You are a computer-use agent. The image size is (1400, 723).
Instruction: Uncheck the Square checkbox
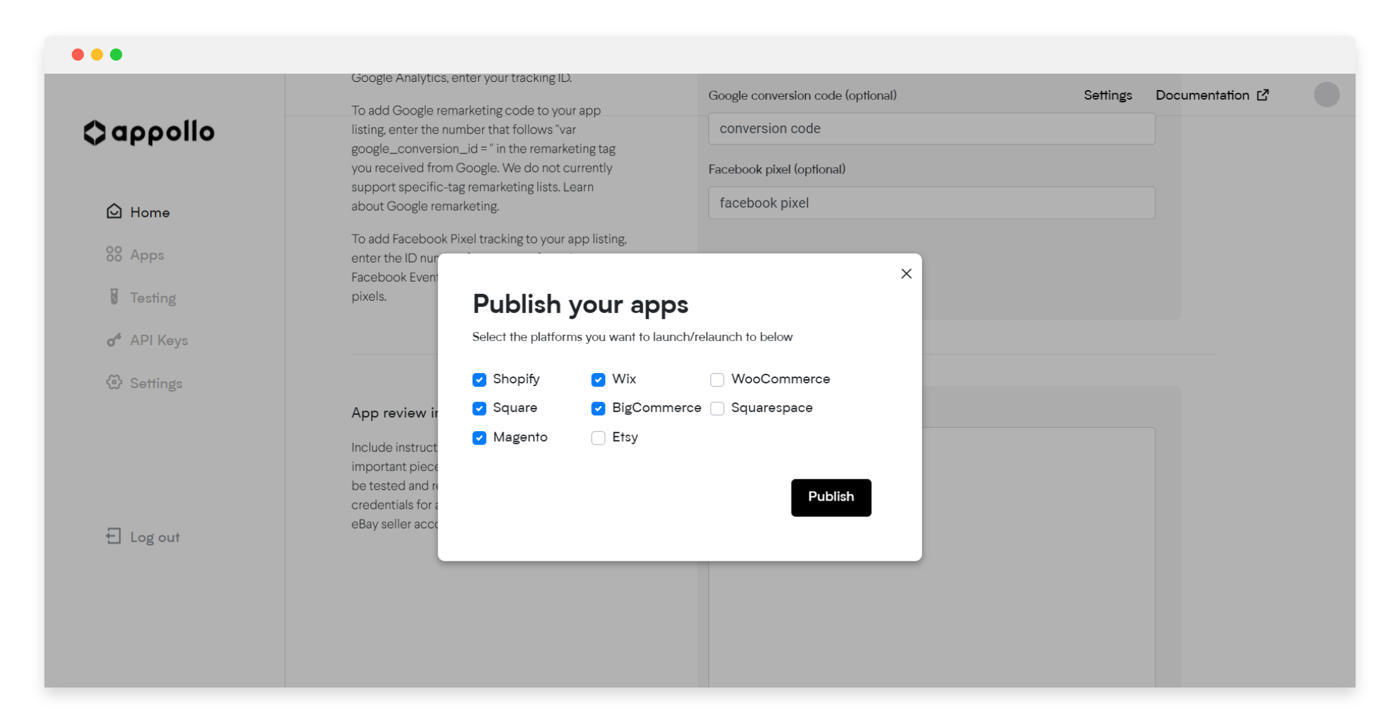tap(479, 408)
